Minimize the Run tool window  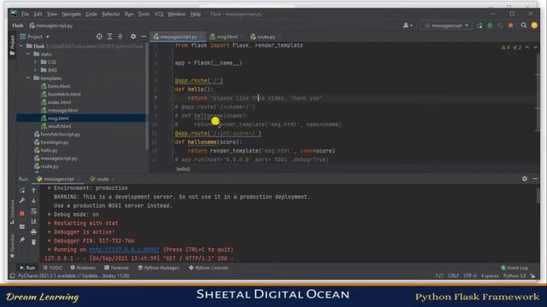click(x=535, y=178)
